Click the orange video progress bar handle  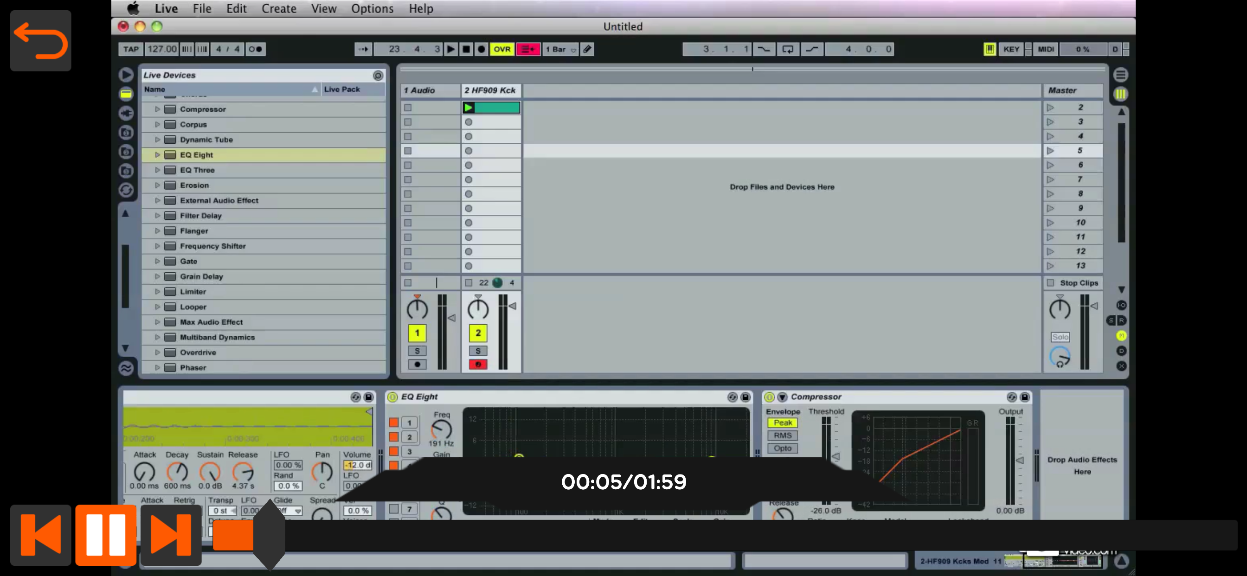click(x=269, y=535)
